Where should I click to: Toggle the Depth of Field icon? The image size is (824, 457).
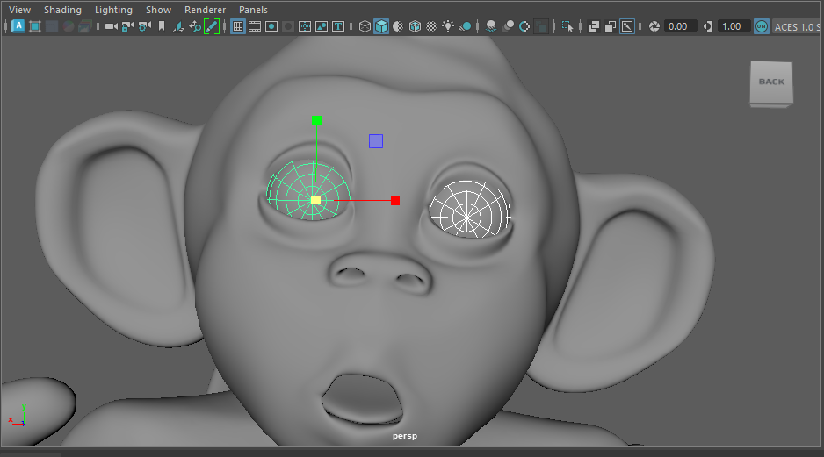pyautogui.click(x=541, y=26)
